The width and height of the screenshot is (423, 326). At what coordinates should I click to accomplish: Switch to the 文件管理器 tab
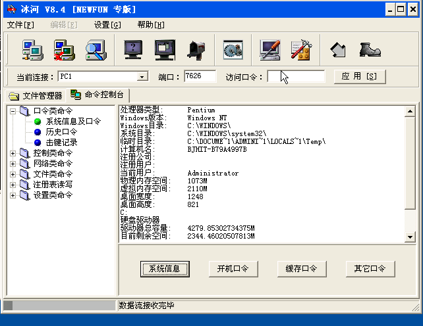pyautogui.click(x=36, y=95)
